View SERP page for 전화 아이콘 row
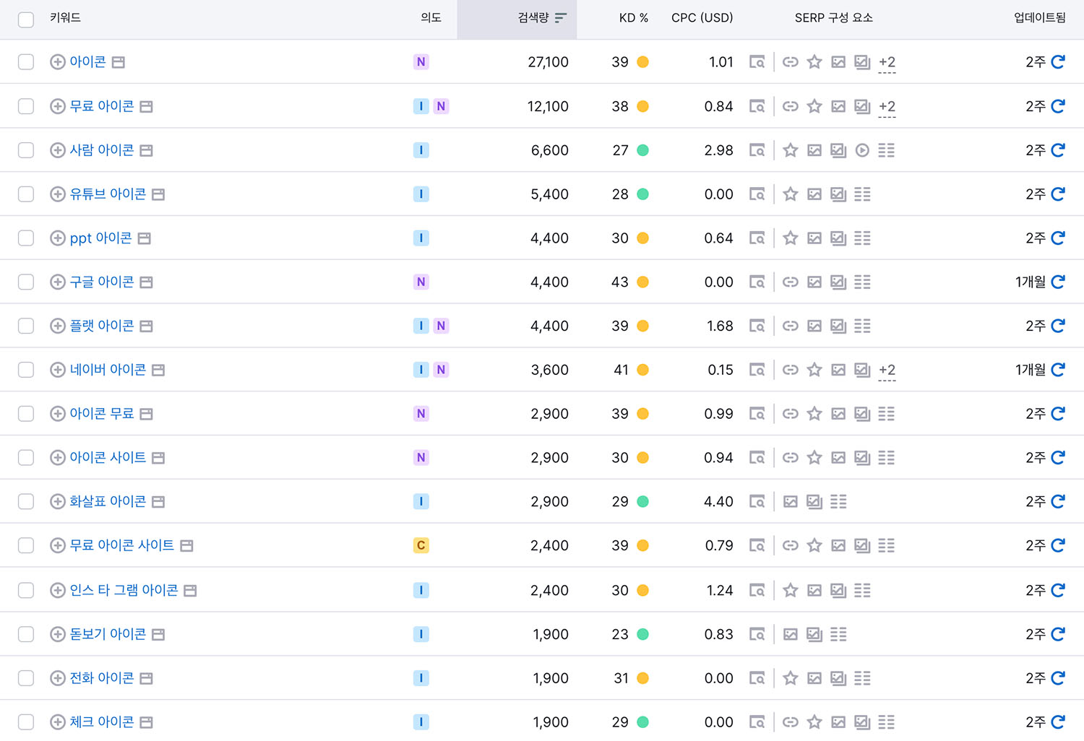Viewport: 1084px width, 741px height. [x=757, y=678]
